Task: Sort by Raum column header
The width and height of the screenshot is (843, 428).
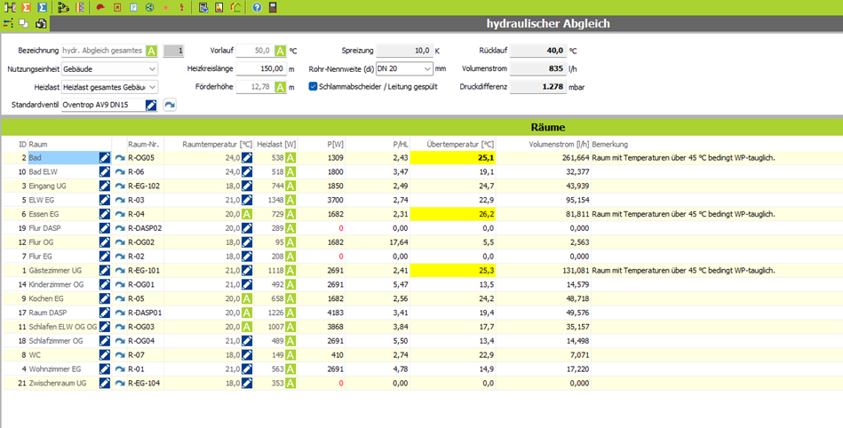Action: 38,144
